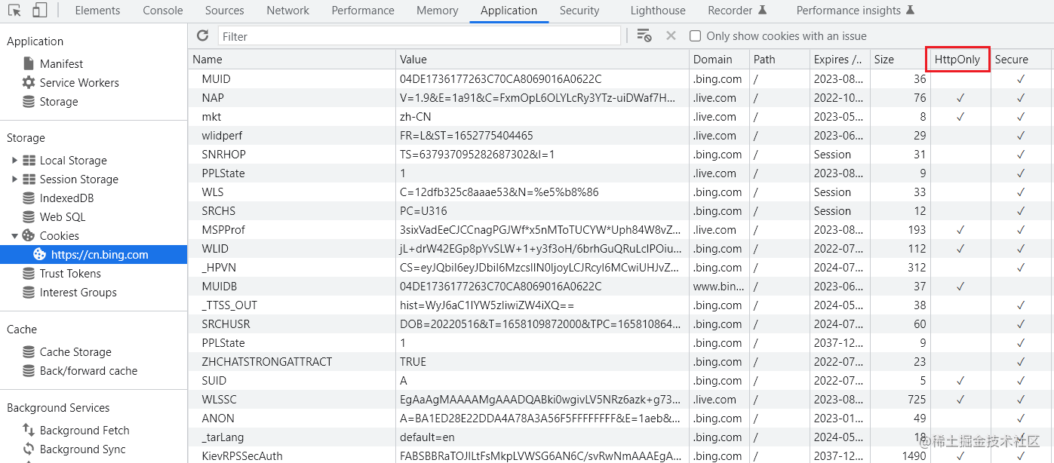
Task: Open the Service Workers panel
Action: coord(78,83)
